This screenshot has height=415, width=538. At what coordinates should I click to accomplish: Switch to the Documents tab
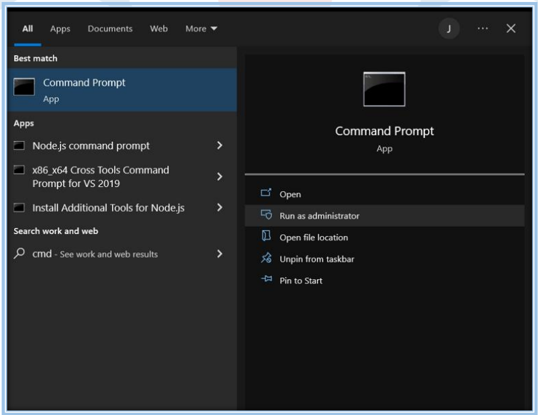pyautogui.click(x=110, y=29)
